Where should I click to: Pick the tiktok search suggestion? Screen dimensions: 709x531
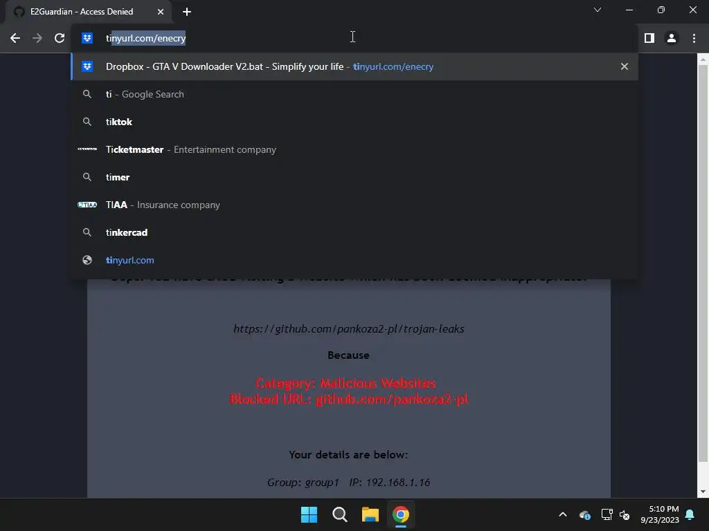pyautogui.click(x=354, y=122)
